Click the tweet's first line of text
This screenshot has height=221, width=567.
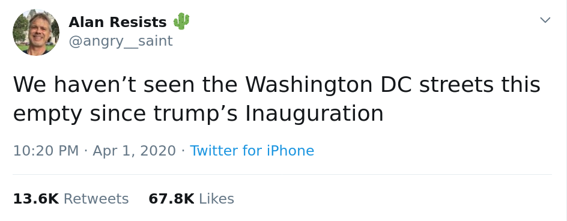pyautogui.click(x=277, y=85)
